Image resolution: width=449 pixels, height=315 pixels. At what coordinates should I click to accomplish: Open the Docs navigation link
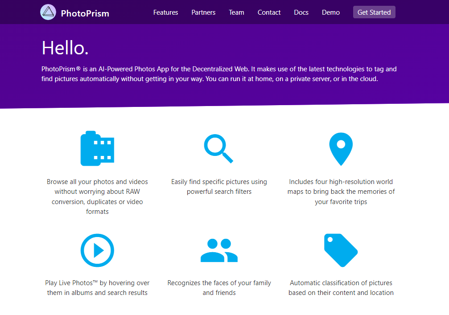(x=301, y=12)
